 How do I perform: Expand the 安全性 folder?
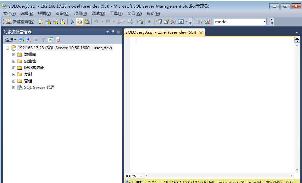coord(14,61)
